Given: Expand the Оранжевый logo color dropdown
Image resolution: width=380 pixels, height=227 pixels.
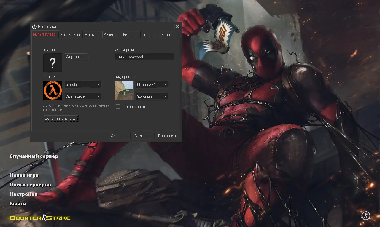Looking at the screenshot, I should (x=83, y=97).
